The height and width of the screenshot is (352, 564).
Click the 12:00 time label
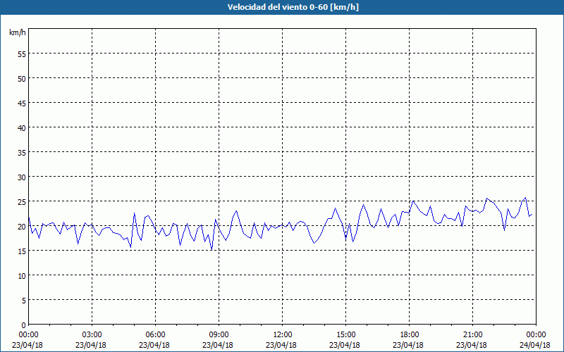[283, 335]
